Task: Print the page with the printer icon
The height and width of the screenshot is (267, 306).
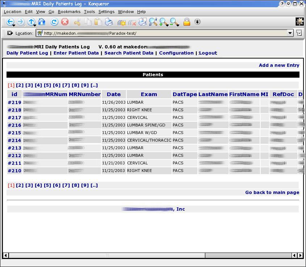Action: (x=109, y=22)
